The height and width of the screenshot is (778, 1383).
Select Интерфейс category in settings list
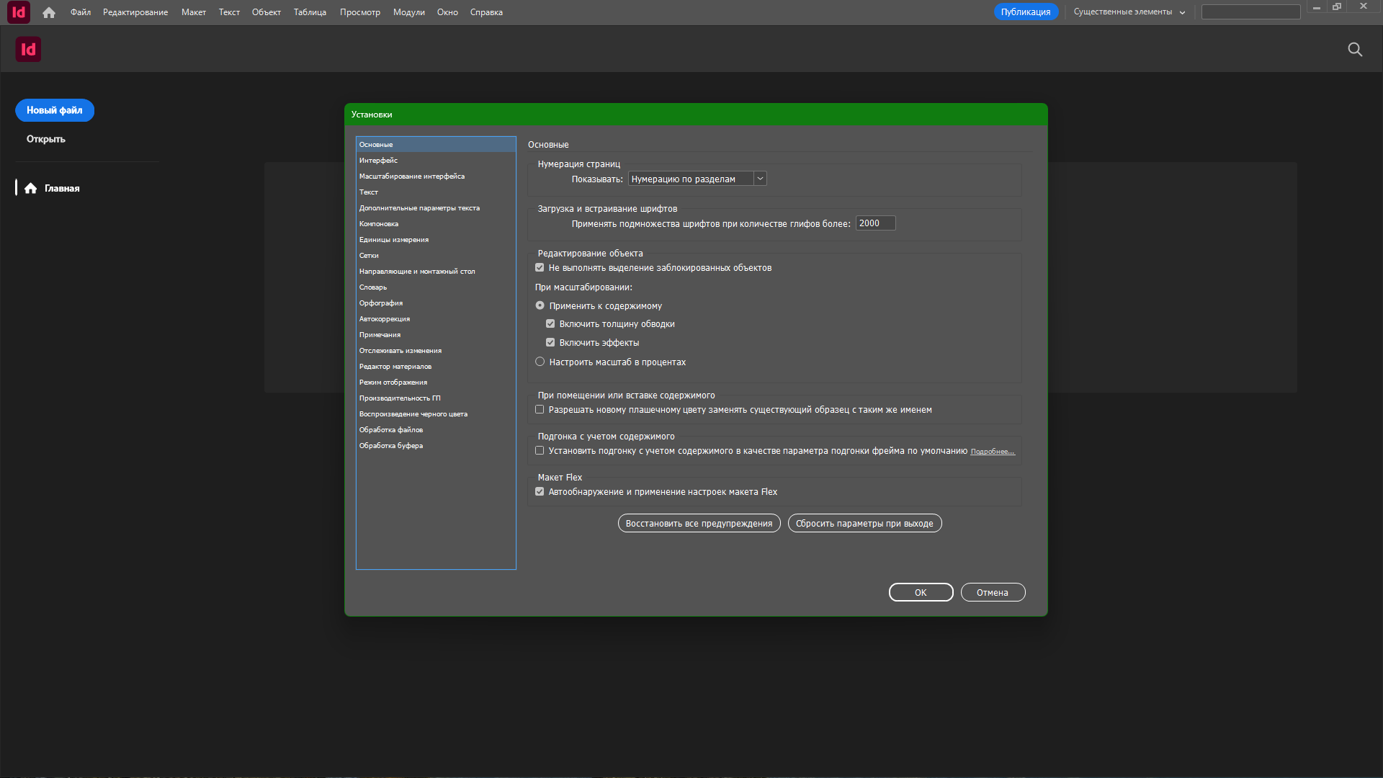[x=378, y=161]
